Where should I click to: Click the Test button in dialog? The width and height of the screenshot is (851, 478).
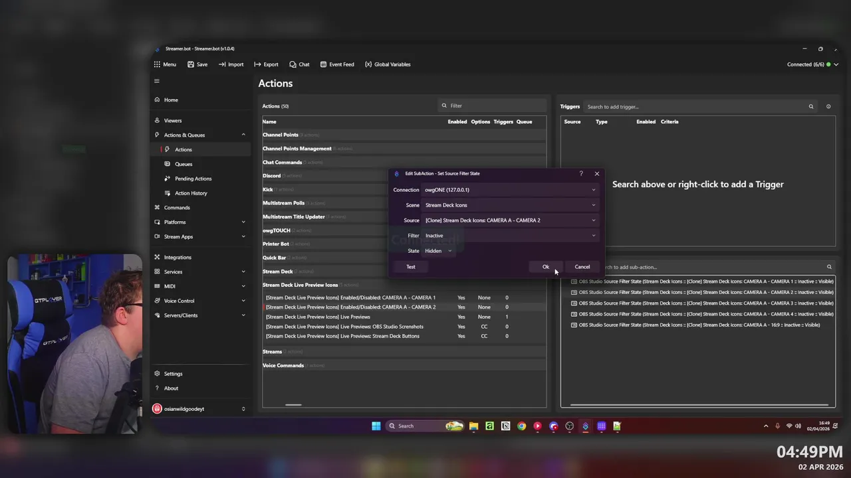pyautogui.click(x=411, y=267)
